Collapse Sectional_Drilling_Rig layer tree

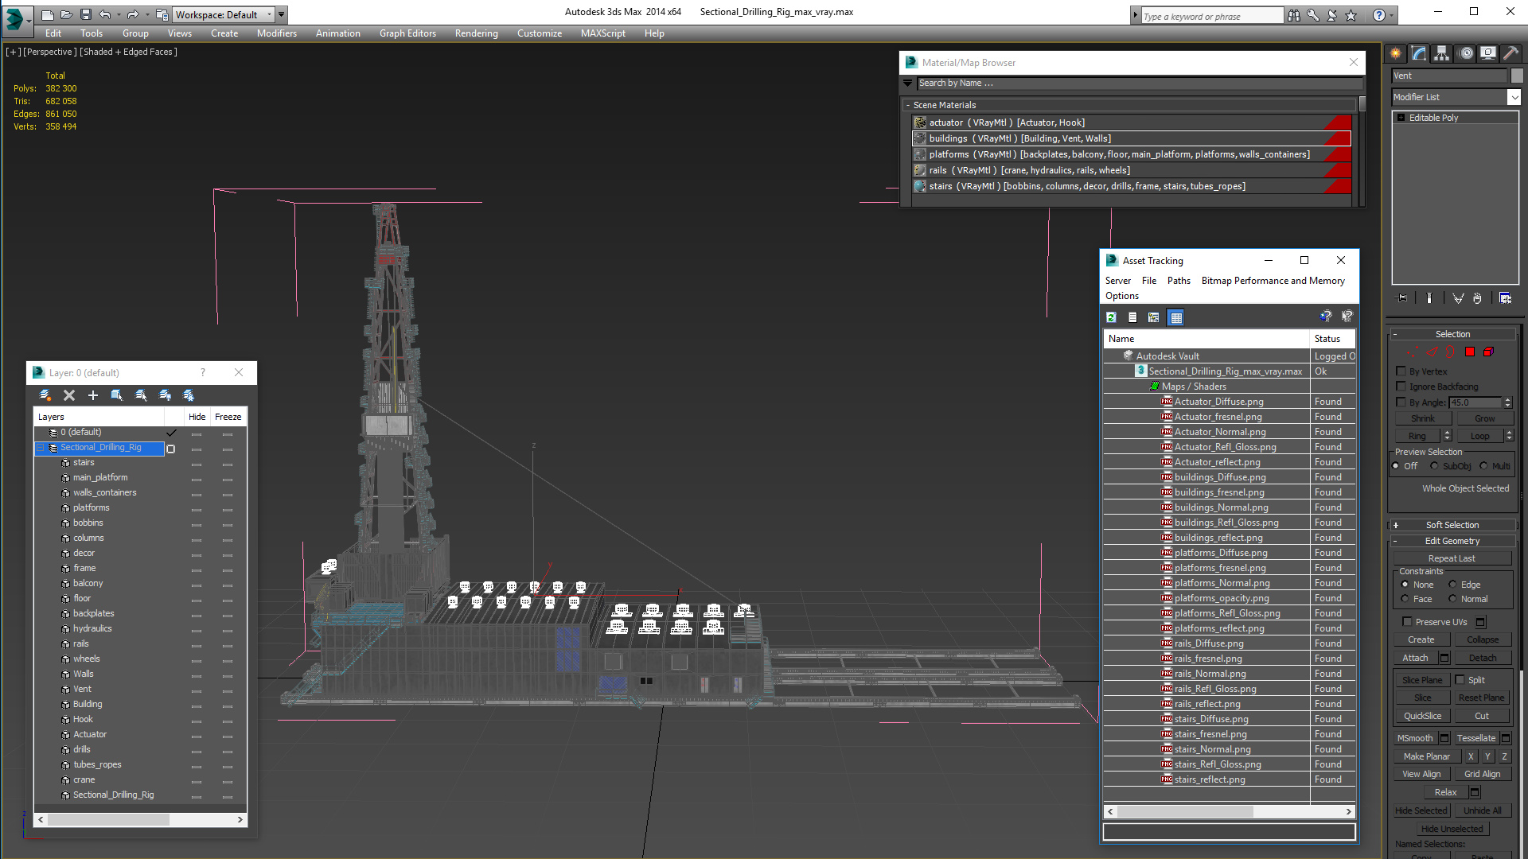(41, 448)
